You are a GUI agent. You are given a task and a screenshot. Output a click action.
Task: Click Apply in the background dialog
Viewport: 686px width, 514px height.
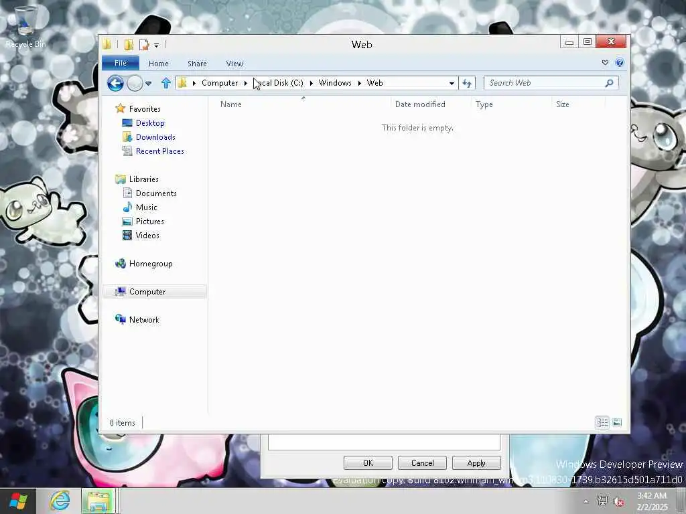pyautogui.click(x=476, y=463)
